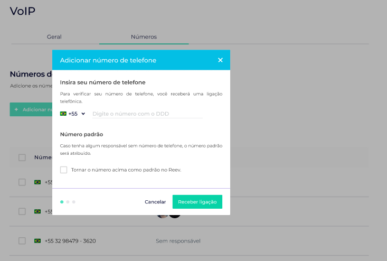Click the Adicionar número button behind the dialog
387x261 pixels.
(31, 109)
